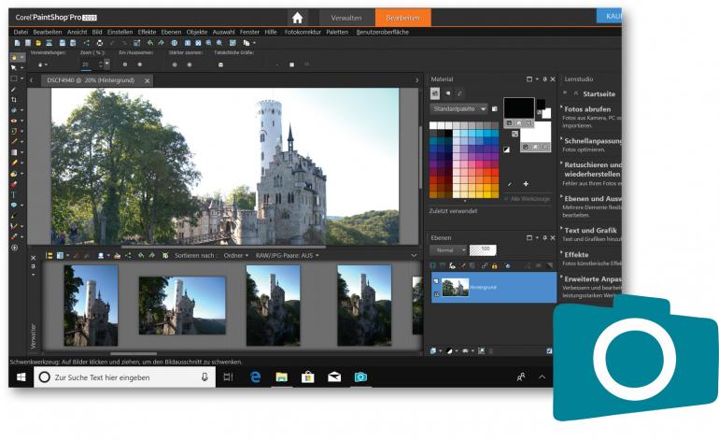Open the Normal blend mode dropdown
The image size is (719, 441).
tap(448, 250)
